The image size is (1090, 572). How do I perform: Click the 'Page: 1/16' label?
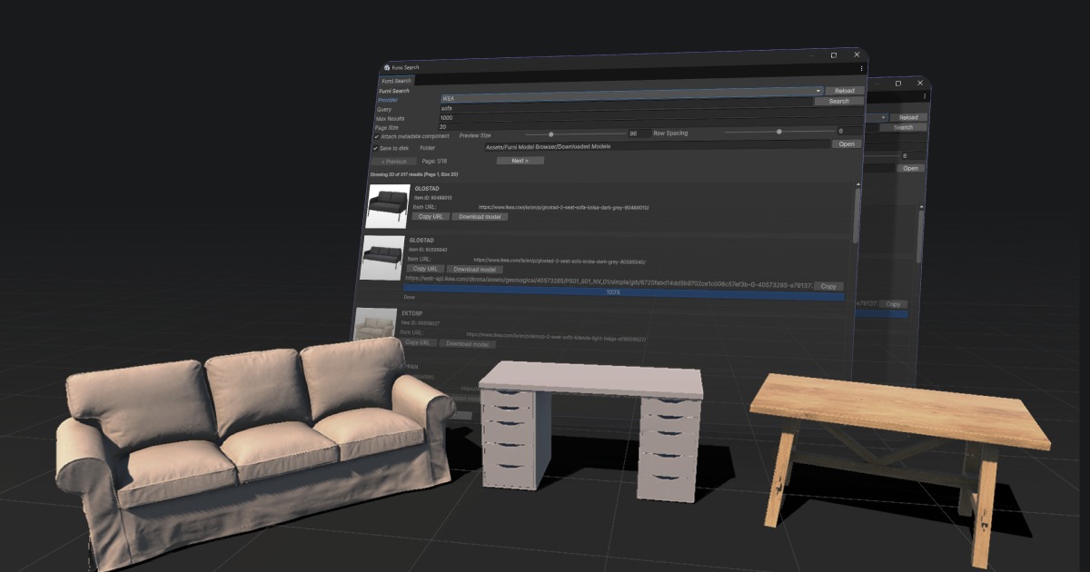click(436, 161)
